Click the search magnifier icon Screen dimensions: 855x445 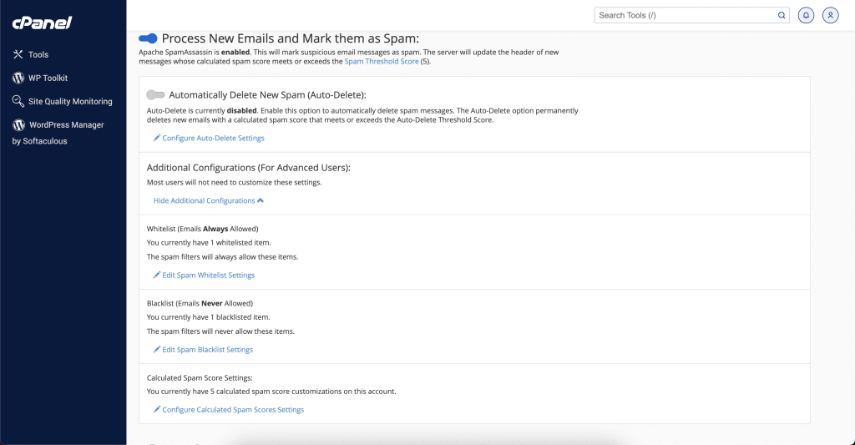[x=782, y=15]
